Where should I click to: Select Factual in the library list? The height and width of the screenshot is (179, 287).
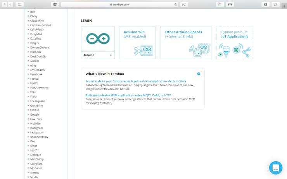click(x=35, y=79)
